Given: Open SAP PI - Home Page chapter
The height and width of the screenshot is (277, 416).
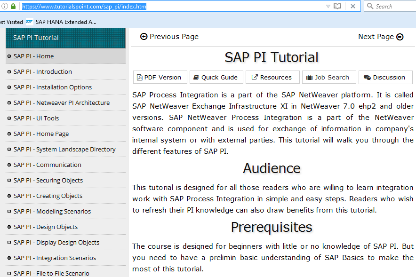Looking at the screenshot, I should (65, 134).
